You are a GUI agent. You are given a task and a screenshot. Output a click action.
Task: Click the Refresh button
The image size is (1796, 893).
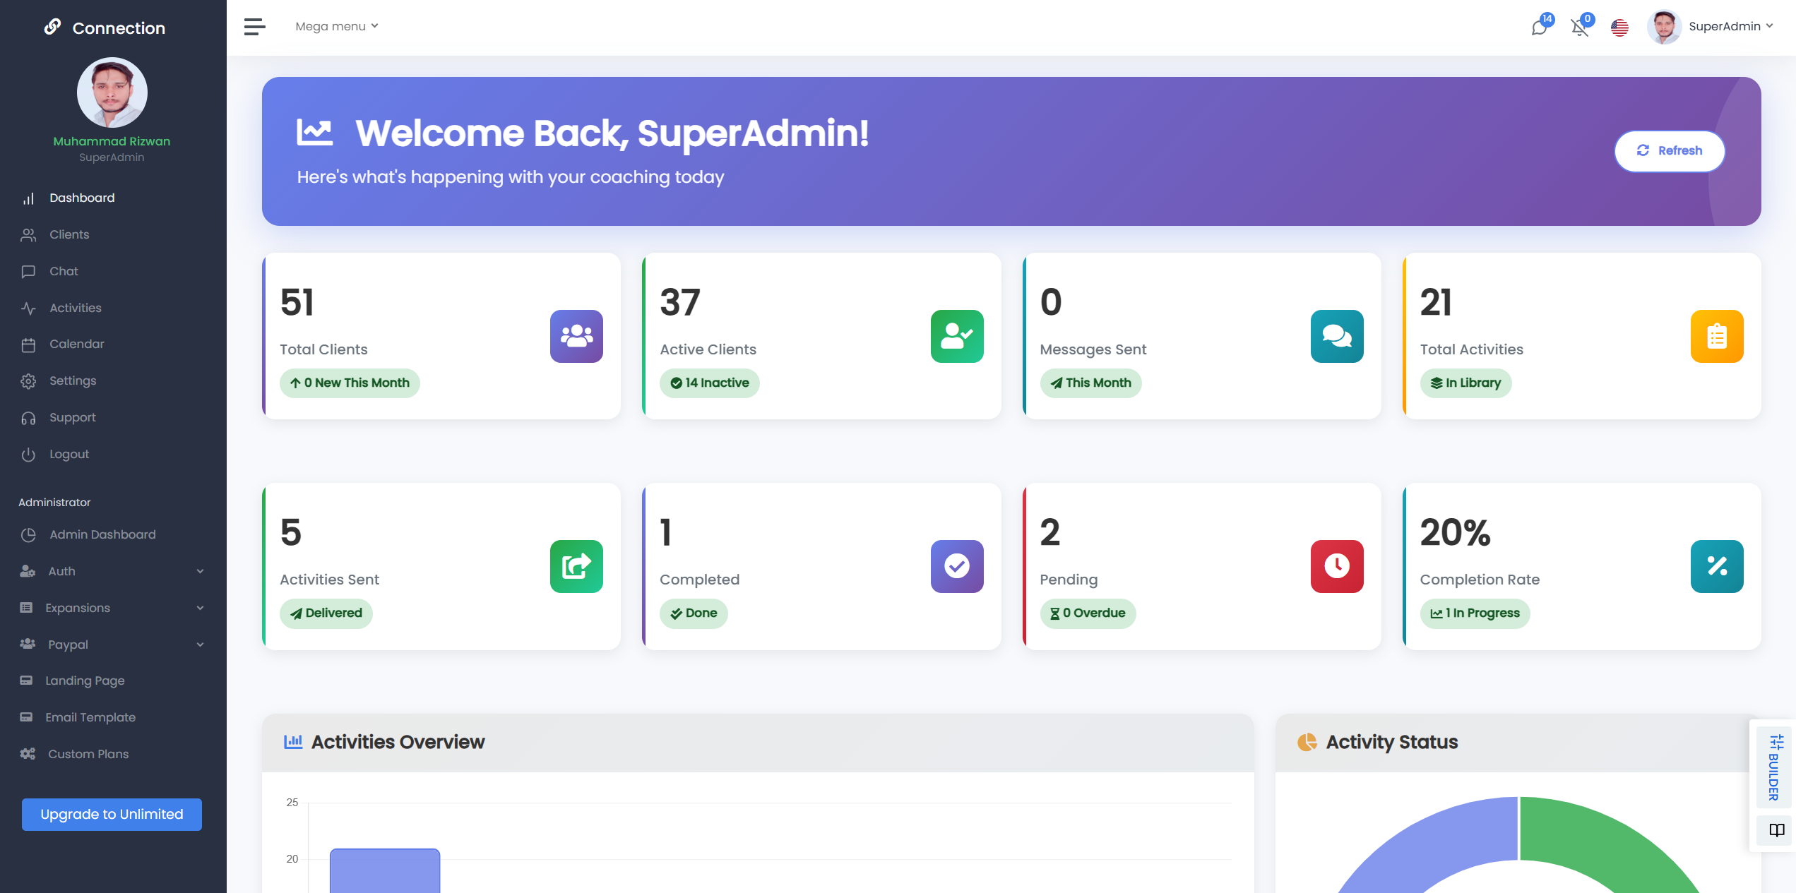1669,150
